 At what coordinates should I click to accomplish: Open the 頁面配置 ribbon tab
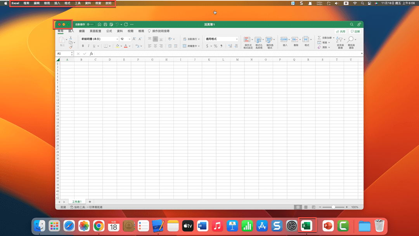tap(95, 31)
